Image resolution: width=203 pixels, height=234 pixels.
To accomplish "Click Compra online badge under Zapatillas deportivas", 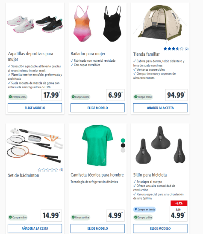I will coord(18,97).
